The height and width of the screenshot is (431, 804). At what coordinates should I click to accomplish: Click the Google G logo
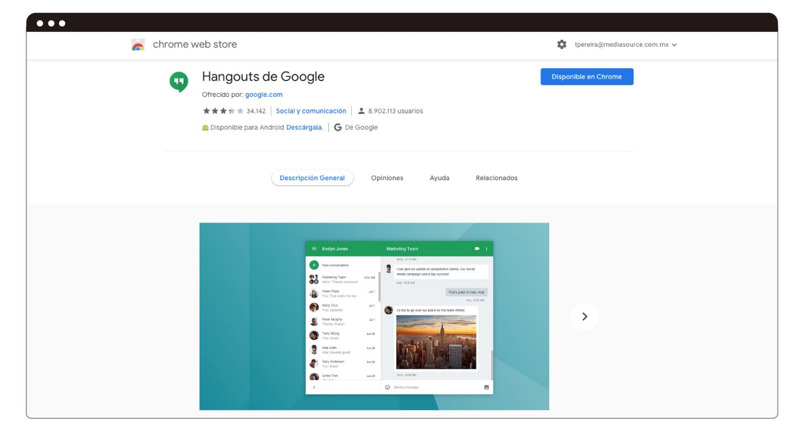[x=338, y=127]
